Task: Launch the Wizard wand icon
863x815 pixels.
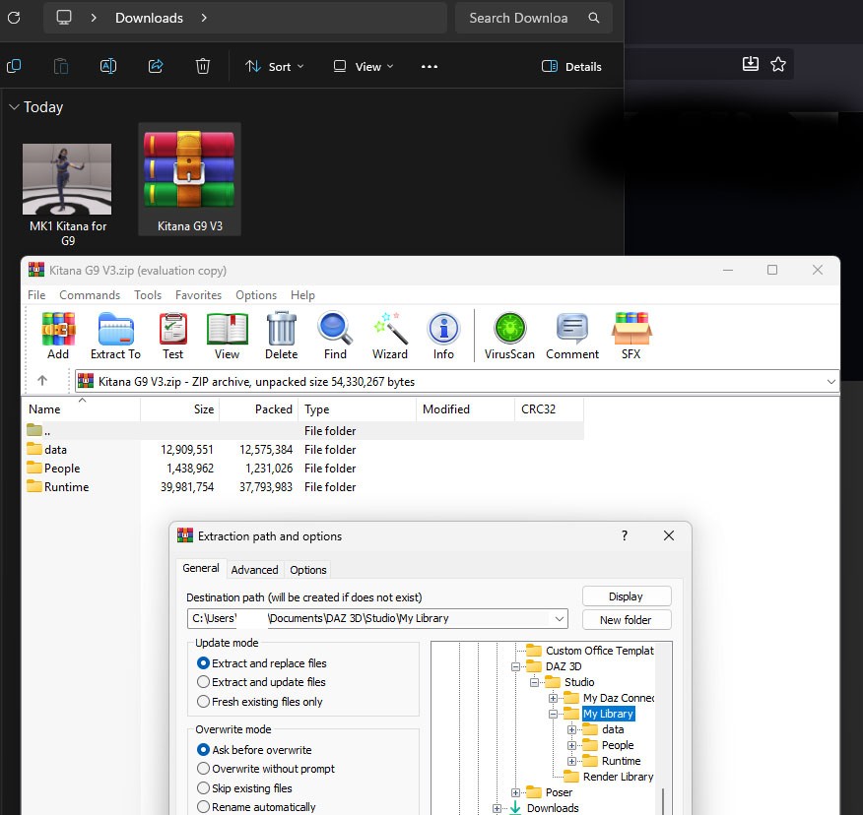Action: 390,329
